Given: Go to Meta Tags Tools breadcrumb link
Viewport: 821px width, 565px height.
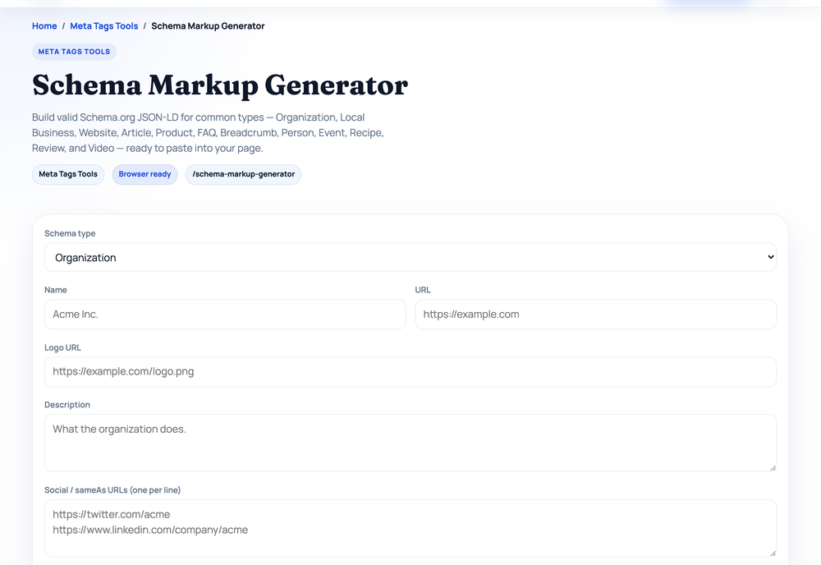Looking at the screenshot, I should [104, 26].
